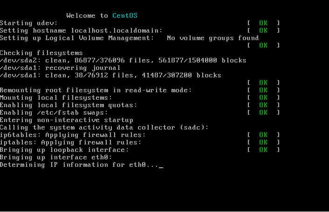Click the OK status beside Remounting root filesystem

point(263,90)
